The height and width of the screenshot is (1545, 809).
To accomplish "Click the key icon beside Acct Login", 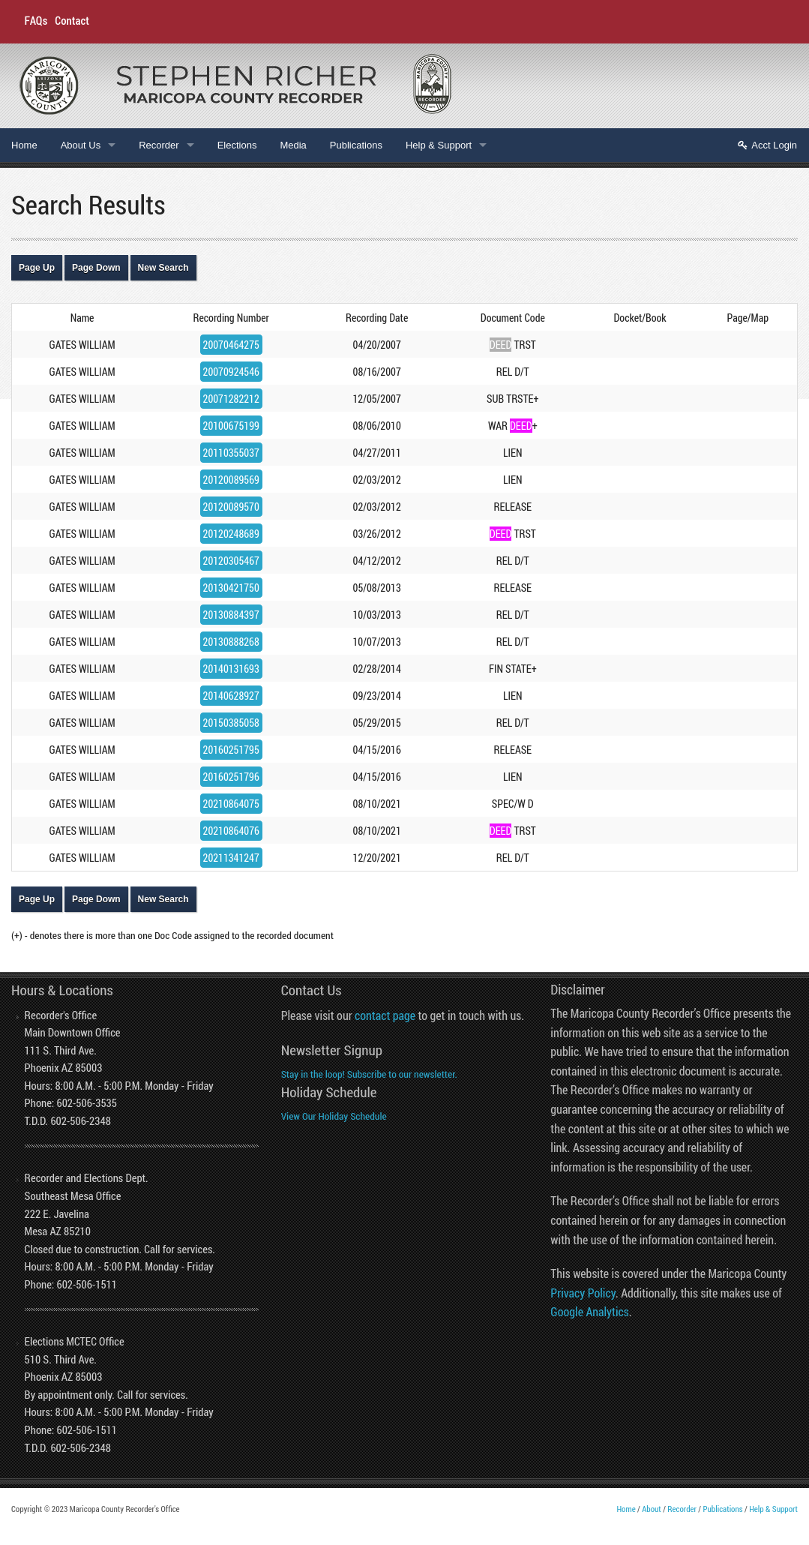I will point(742,145).
